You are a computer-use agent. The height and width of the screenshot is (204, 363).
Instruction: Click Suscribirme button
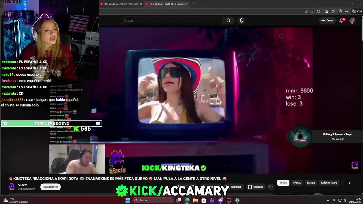pos(50,187)
